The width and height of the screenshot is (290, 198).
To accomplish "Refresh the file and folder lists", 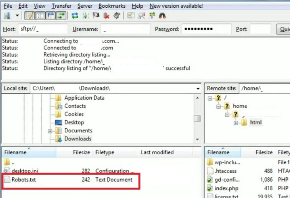I will 75,16.
